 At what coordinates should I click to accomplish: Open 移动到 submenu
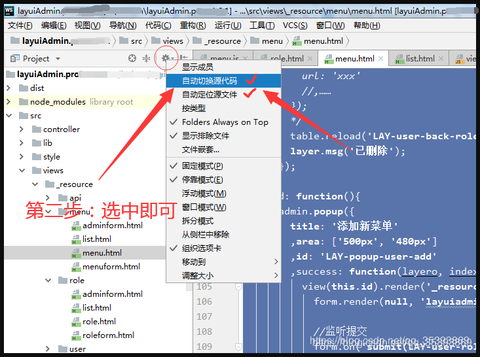point(223,262)
